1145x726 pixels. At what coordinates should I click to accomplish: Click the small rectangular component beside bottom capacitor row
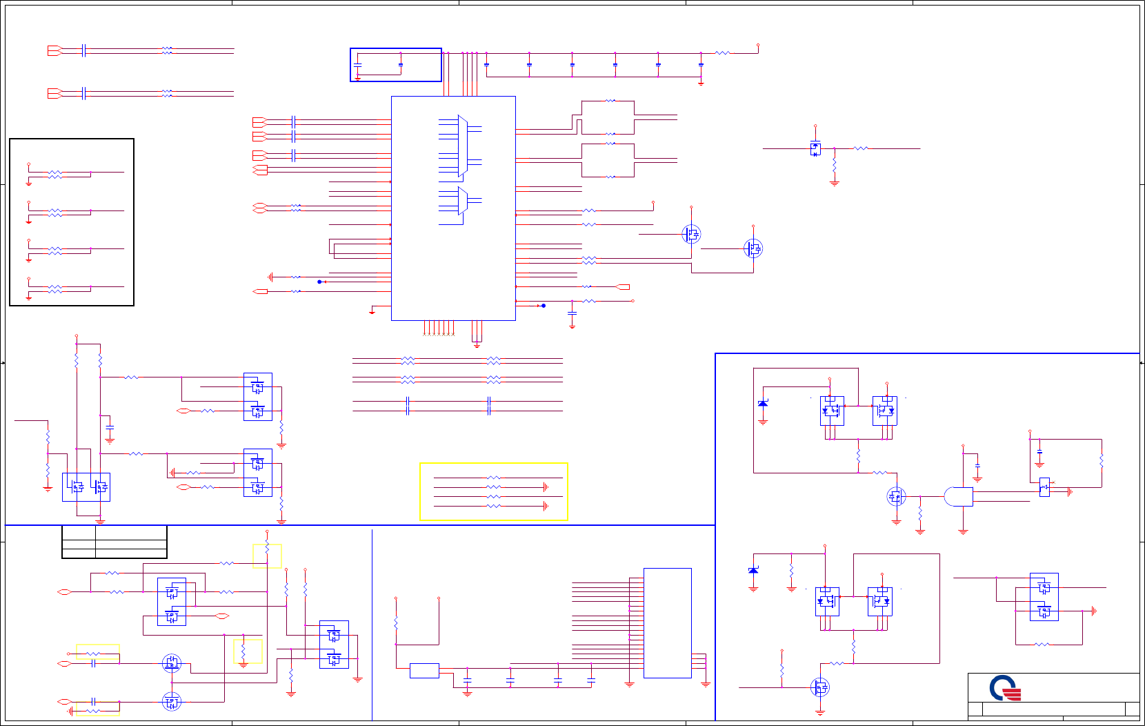[424, 671]
